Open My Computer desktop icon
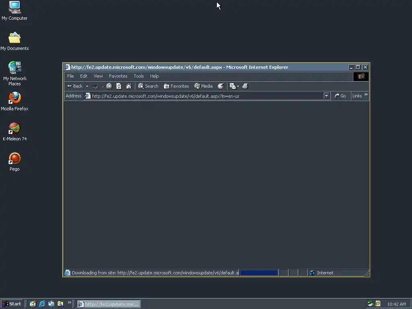 click(14, 11)
